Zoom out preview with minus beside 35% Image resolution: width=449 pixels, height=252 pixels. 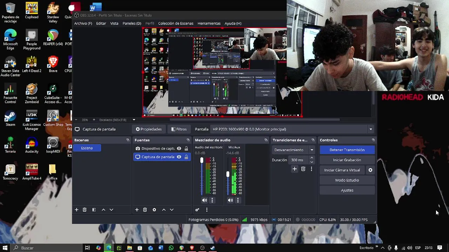(76, 120)
